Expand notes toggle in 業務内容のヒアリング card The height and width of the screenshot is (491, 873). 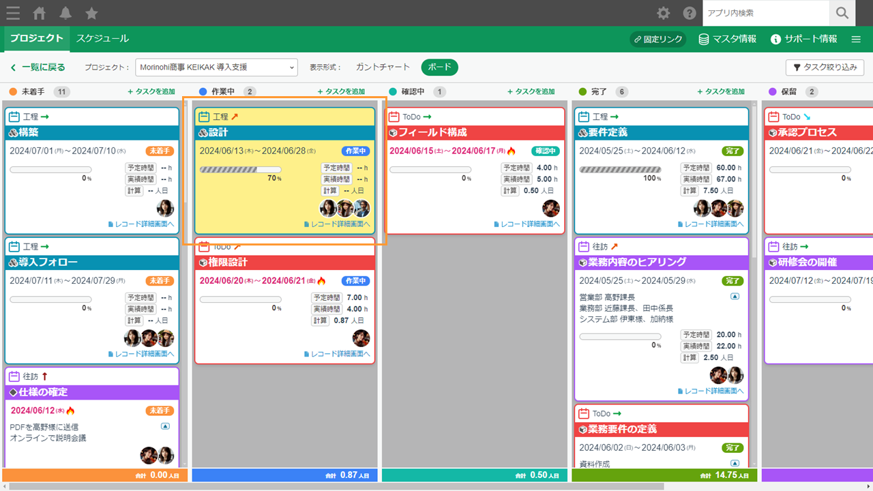click(x=735, y=297)
